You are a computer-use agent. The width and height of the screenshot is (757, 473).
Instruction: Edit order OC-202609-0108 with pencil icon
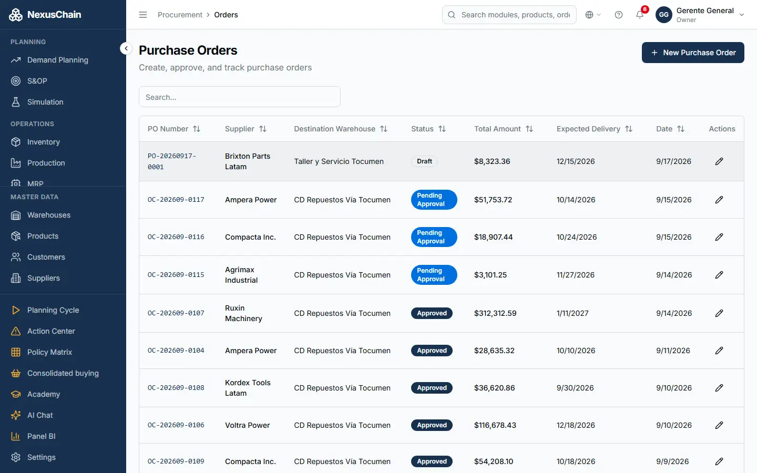pos(719,388)
